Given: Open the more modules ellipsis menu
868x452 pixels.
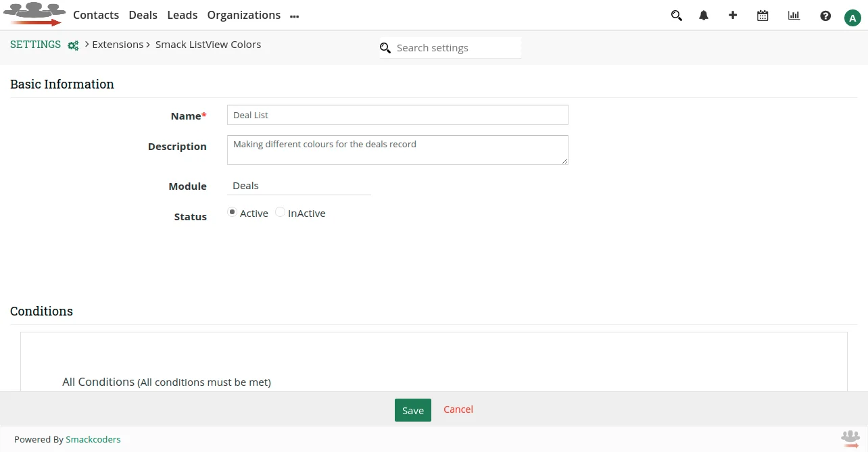Looking at the screenshot, I should tap(294, 15).
